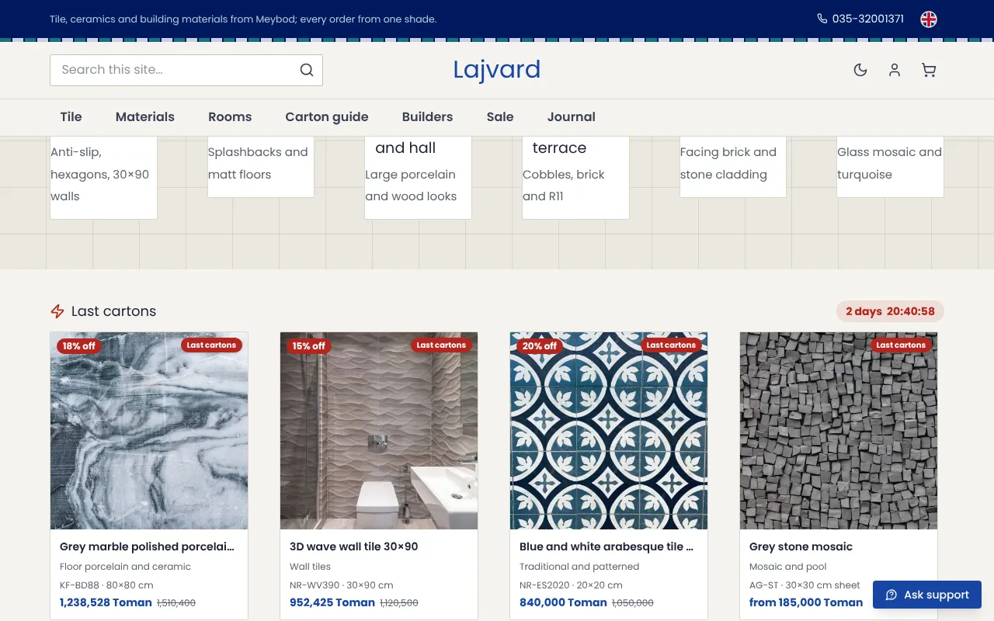This screenshot has height=621, width=994.
Task: Call the 035-32001371 phone number
Action: 868,19
